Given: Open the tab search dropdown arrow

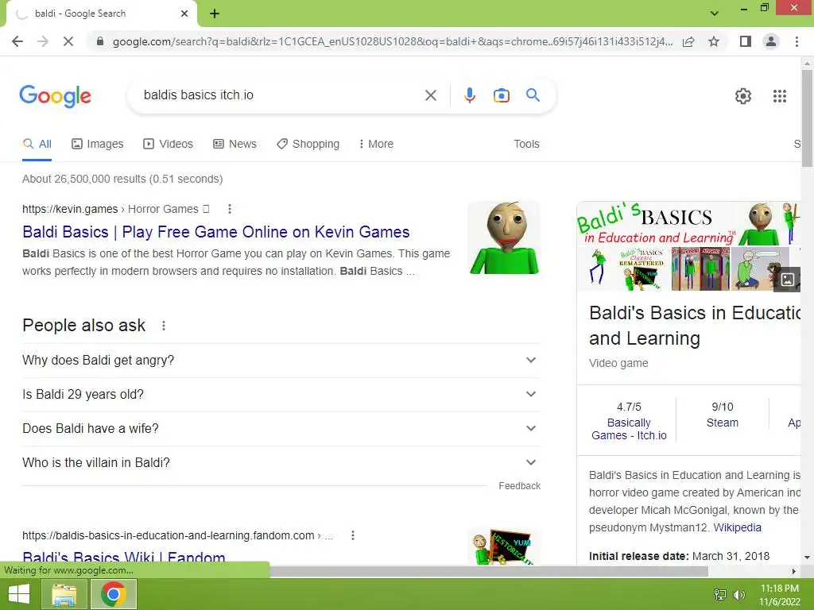Looking at the screenshot, I should tap(715, 14).
